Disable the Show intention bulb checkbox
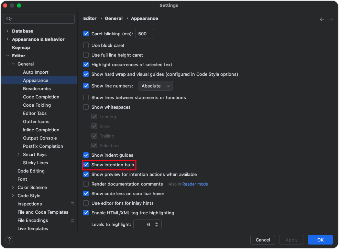 (86, 165)
